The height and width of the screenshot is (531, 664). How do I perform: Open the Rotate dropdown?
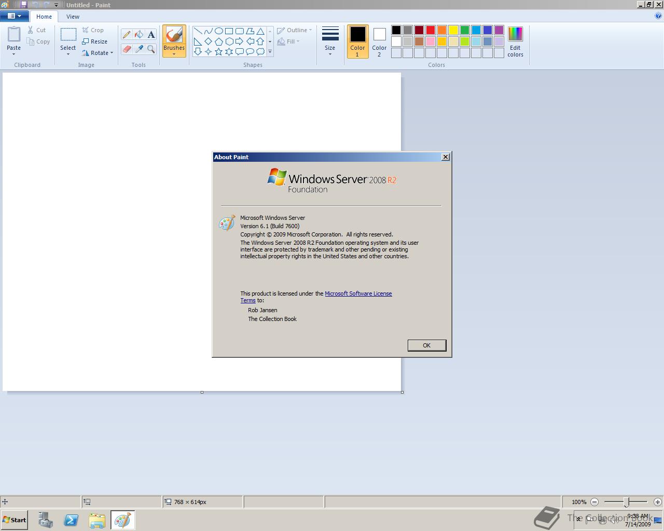coord(98,53)
